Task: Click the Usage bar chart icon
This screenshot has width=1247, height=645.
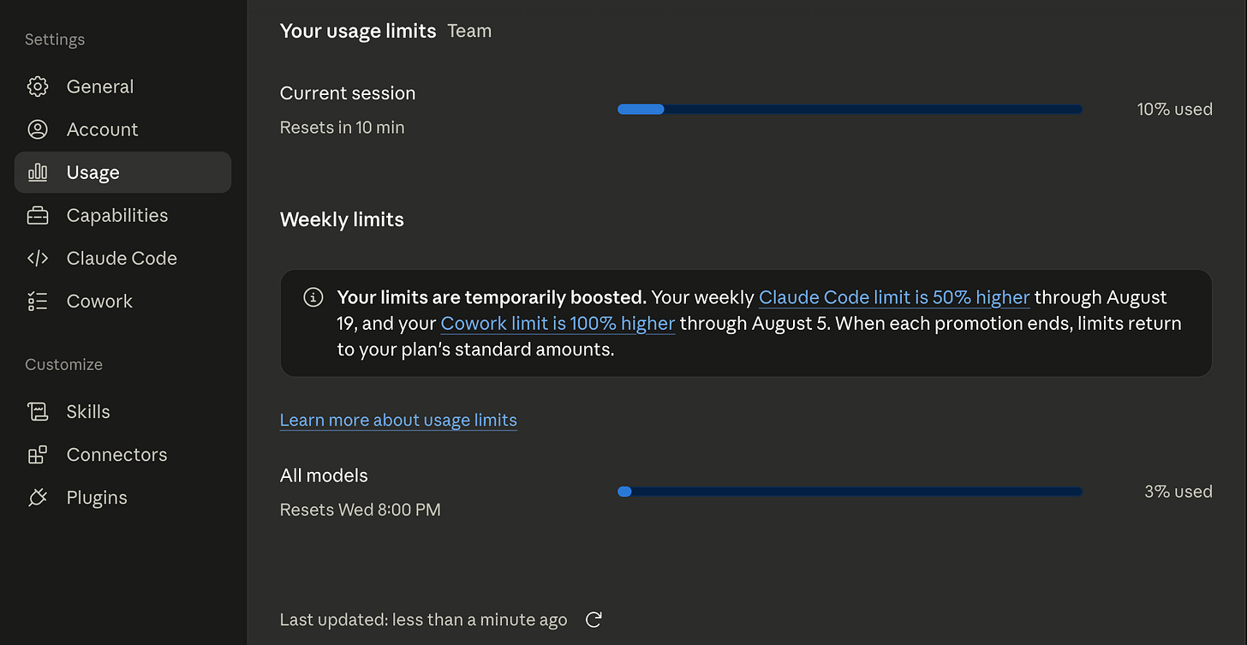Action: [x=38, y=172]
